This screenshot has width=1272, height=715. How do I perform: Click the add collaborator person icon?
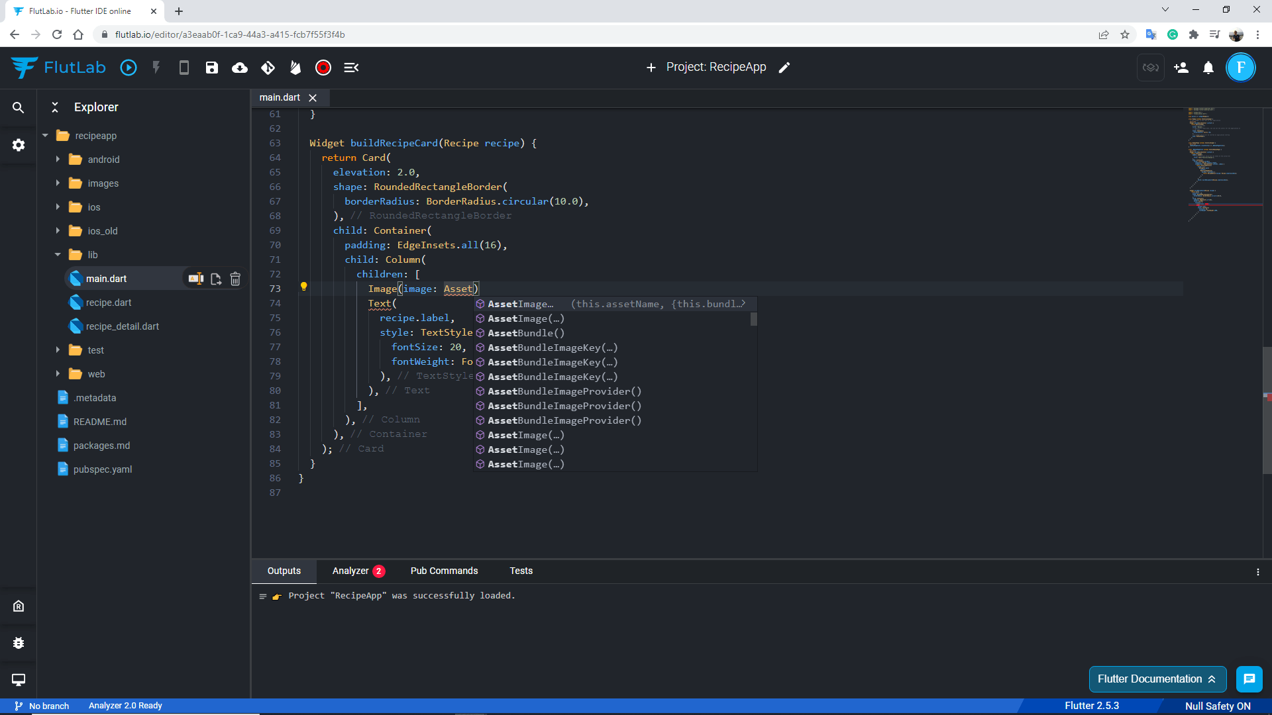(x=1181, y=68)
